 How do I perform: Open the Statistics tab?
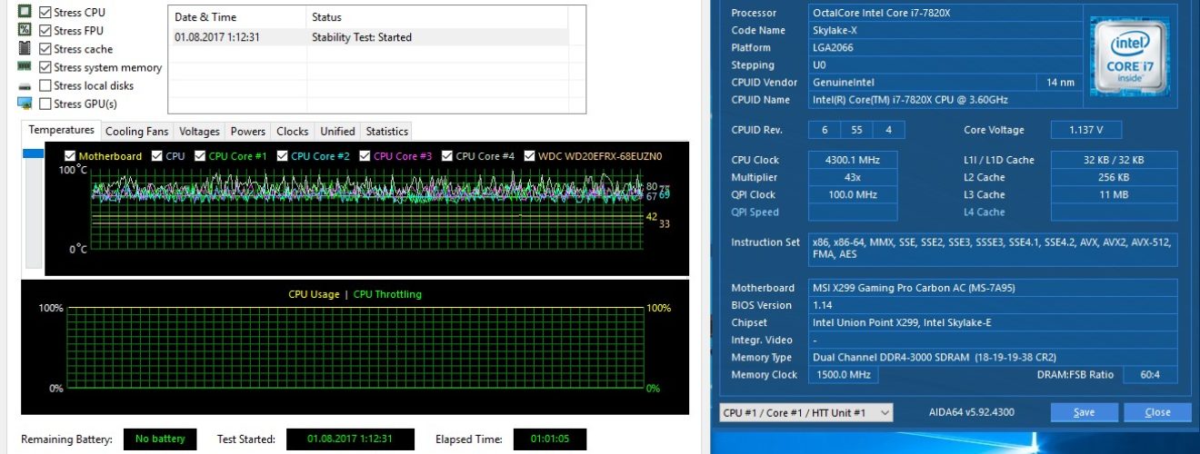pos(387,132)
